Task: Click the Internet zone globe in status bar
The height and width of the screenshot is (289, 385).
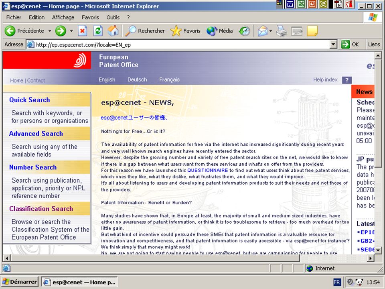Action: pyautogui.click(x=310, y=269)
